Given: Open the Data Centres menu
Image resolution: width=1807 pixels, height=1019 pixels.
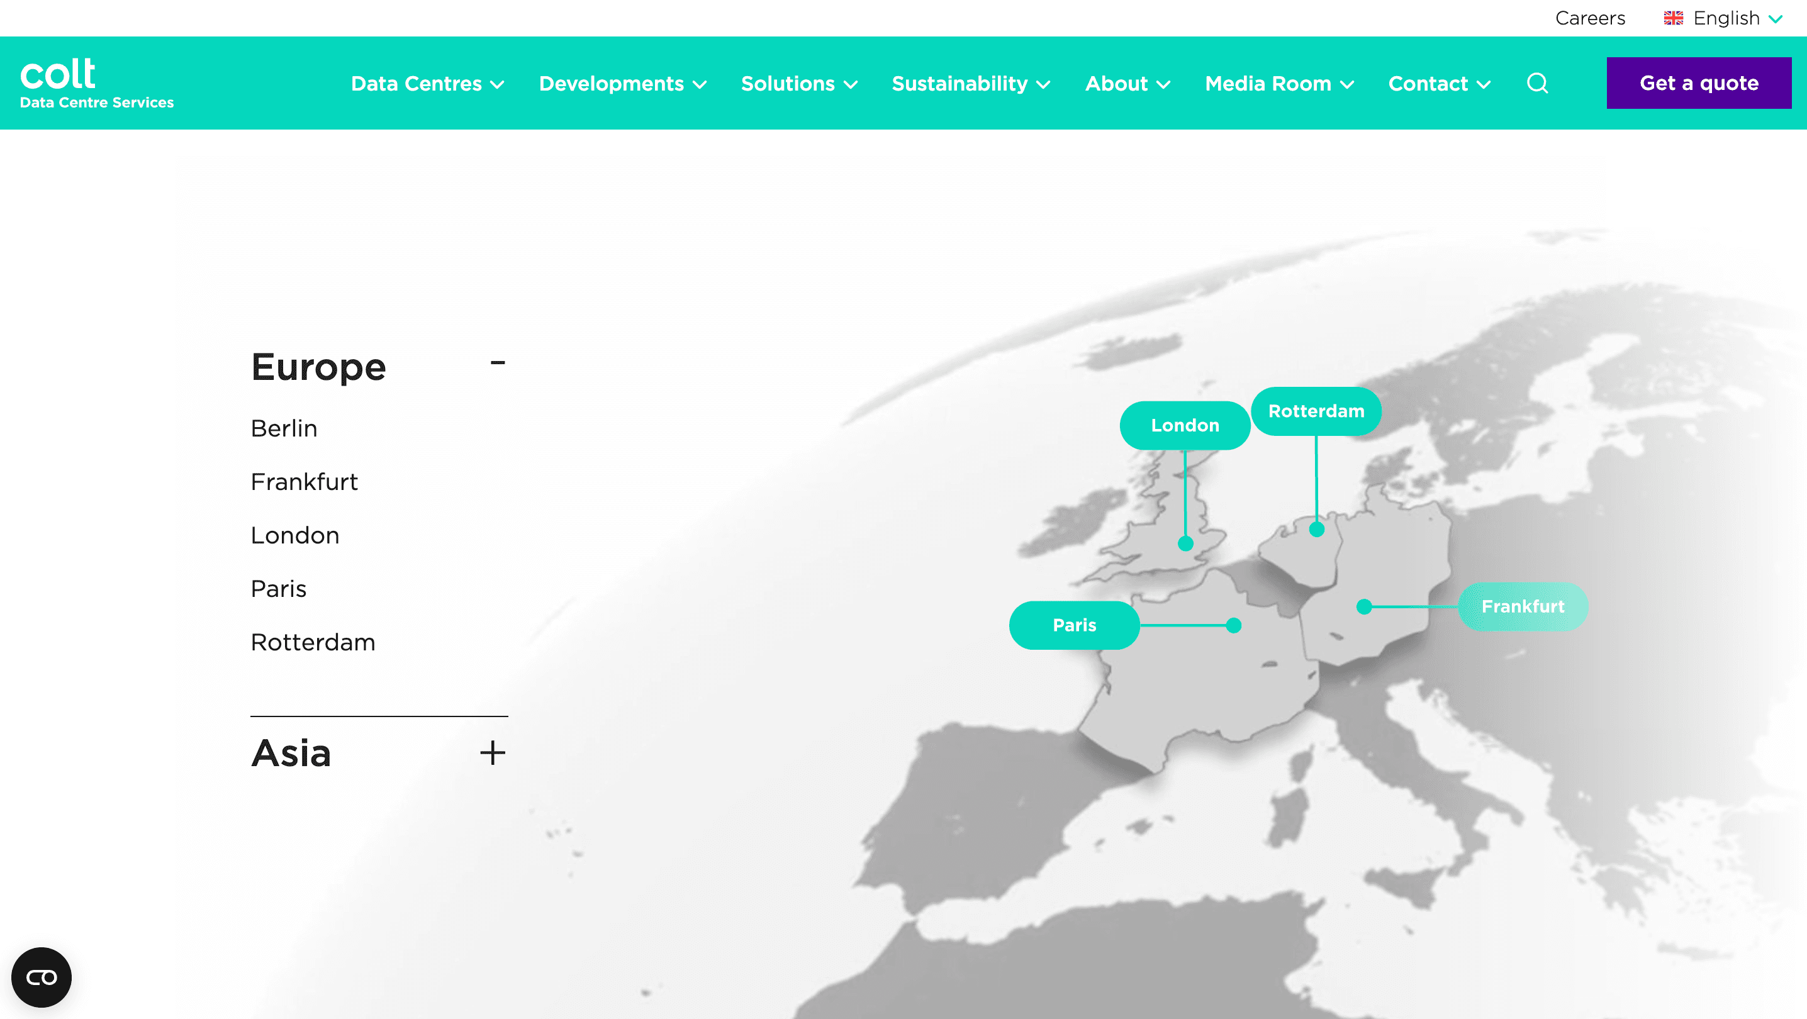Looking at the screenshot, I should coord(427,83).
